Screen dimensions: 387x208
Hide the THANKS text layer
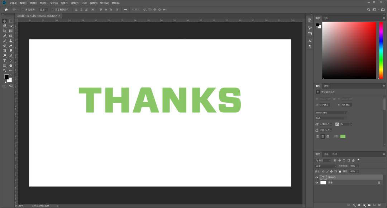tap(317, 177)
